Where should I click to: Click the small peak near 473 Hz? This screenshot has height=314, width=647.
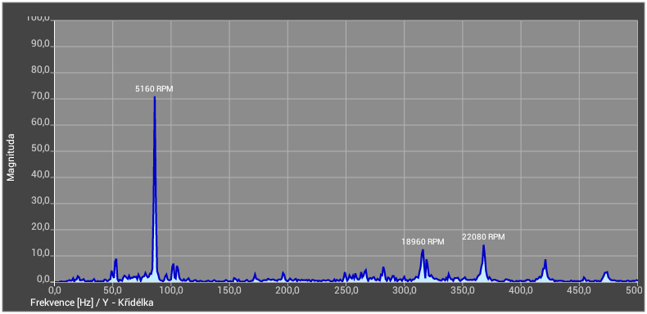tap(606, 273)
